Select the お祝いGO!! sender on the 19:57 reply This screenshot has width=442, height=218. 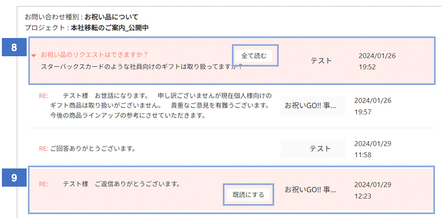tap(310, 106)
